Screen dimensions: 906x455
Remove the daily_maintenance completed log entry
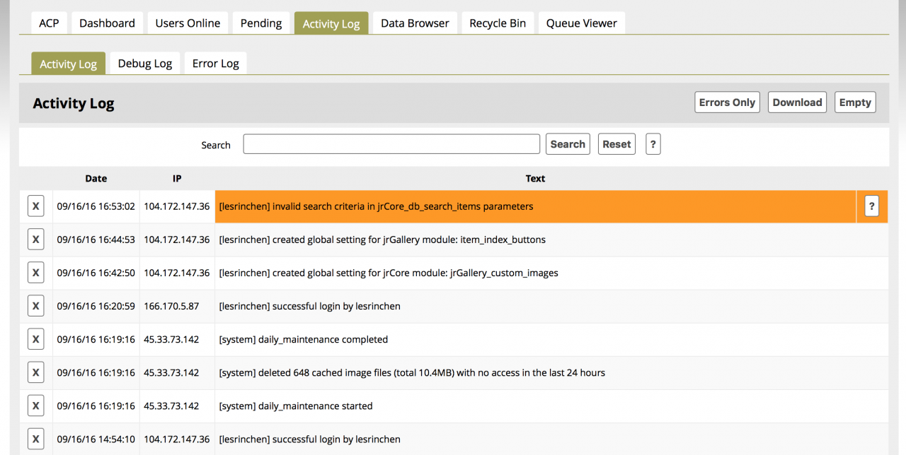[35, 339]
